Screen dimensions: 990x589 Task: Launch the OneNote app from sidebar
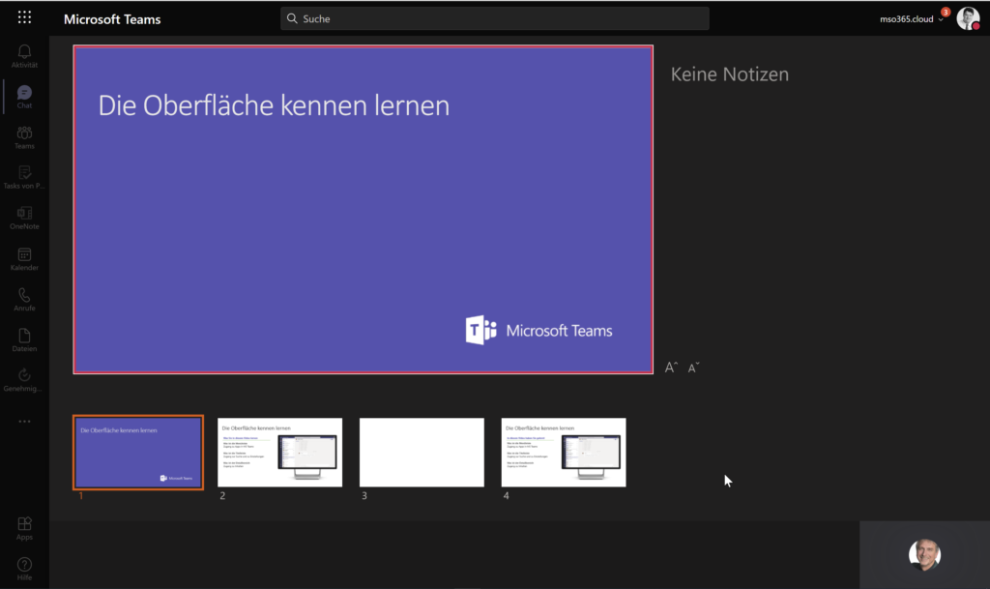(x=24, y=218)
